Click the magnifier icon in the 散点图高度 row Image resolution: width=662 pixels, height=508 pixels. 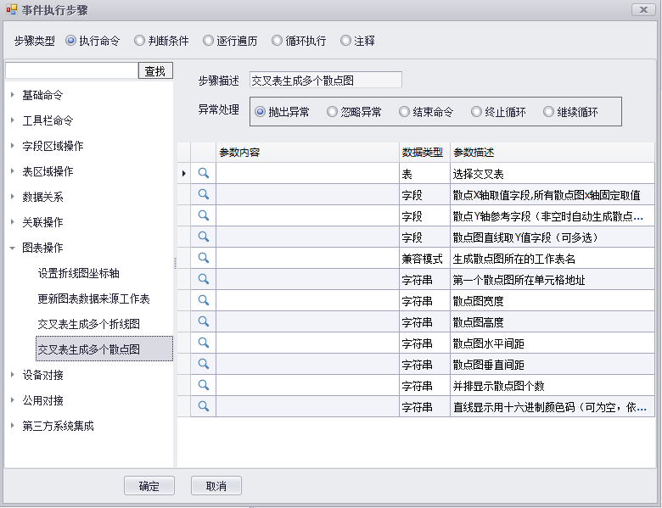coord(204,321)
